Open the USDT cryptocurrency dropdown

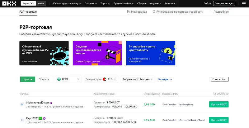(68, 79)
